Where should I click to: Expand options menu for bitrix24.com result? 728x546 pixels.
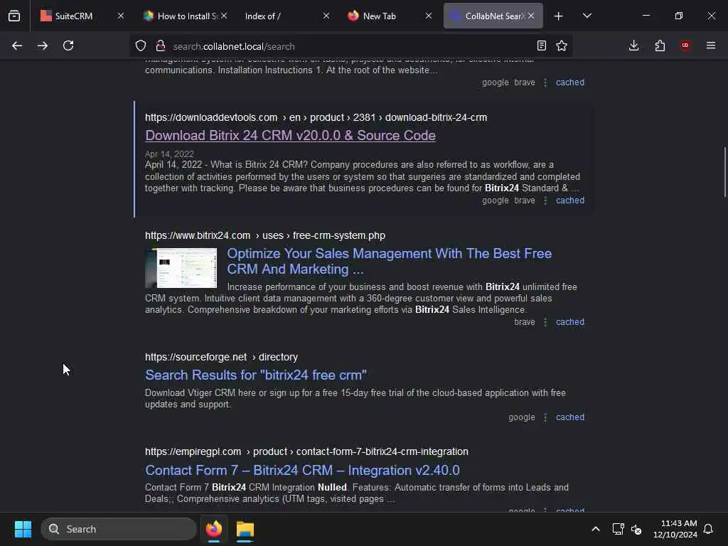click(x=545, y=322)
